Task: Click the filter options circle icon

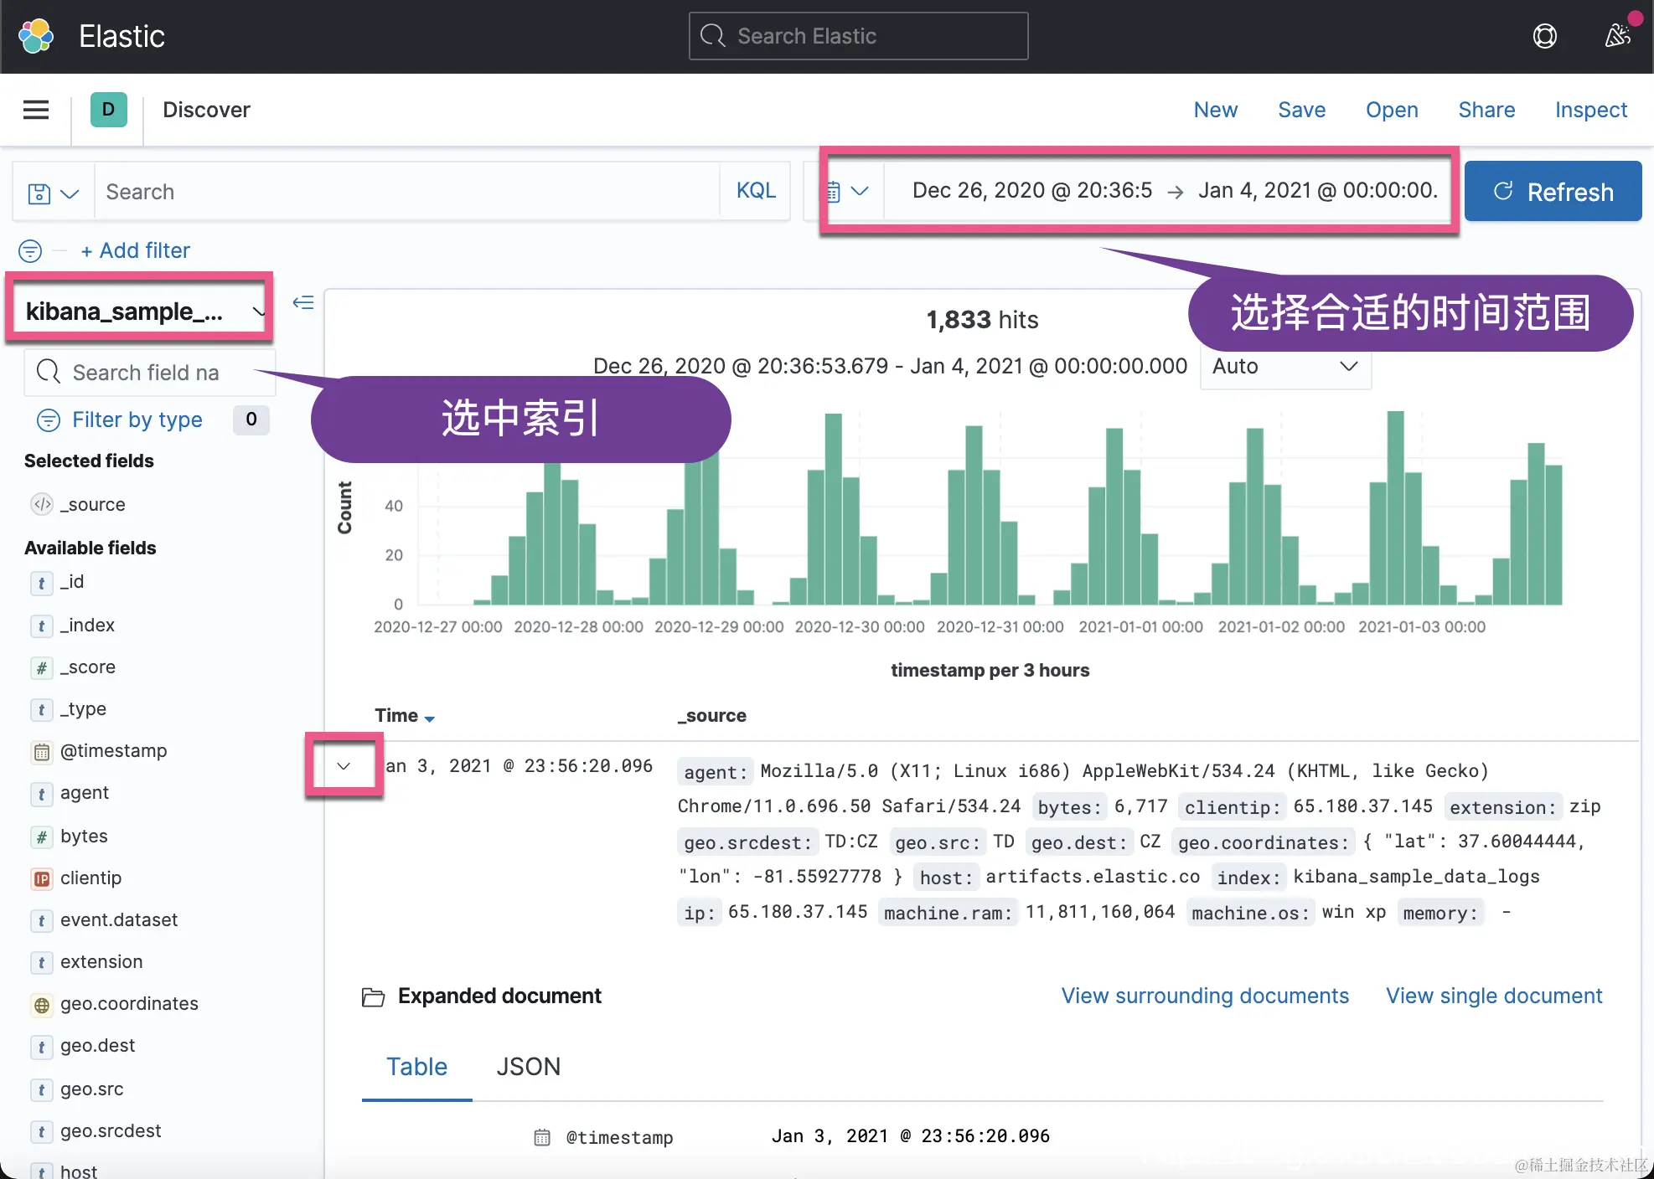Action: coord(30,250)
